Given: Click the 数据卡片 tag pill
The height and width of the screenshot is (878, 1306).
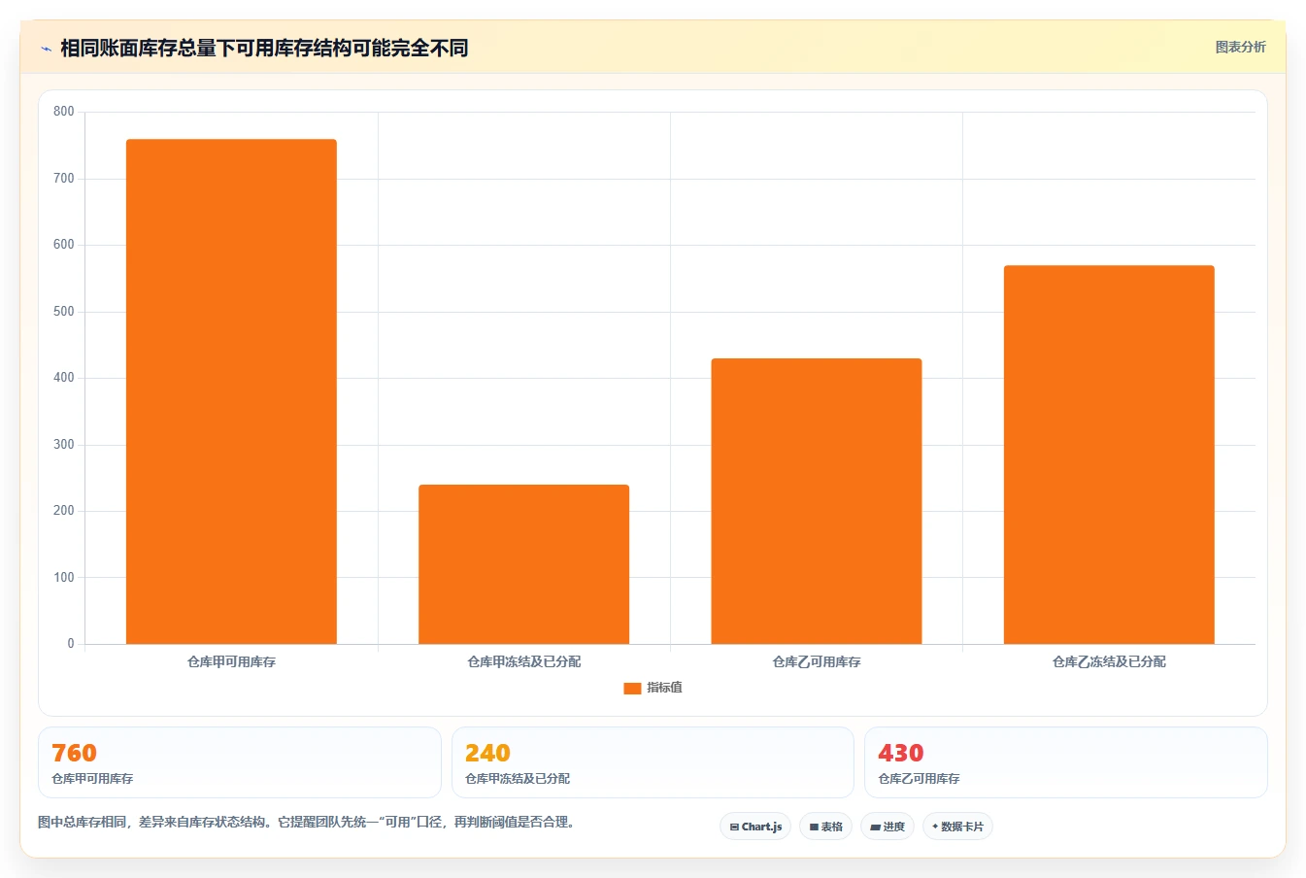Looking at the screenshot, I should [x=957, y=827].
